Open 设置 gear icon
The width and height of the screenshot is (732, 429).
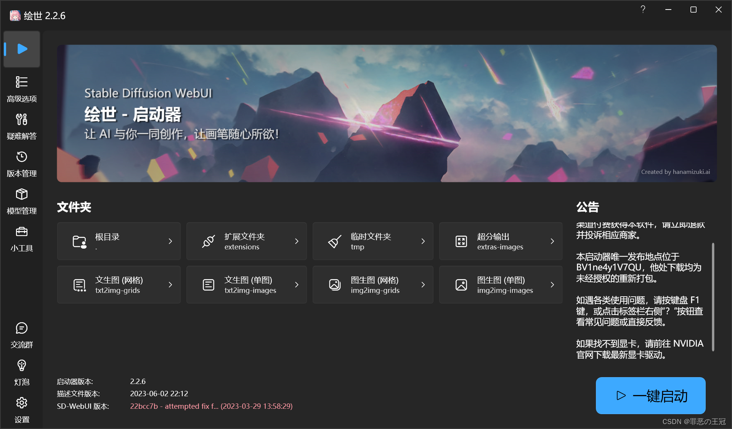click(x=22, y=403)
